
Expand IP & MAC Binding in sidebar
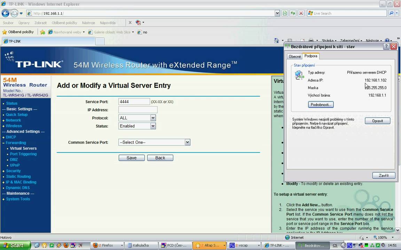(21, 182)
